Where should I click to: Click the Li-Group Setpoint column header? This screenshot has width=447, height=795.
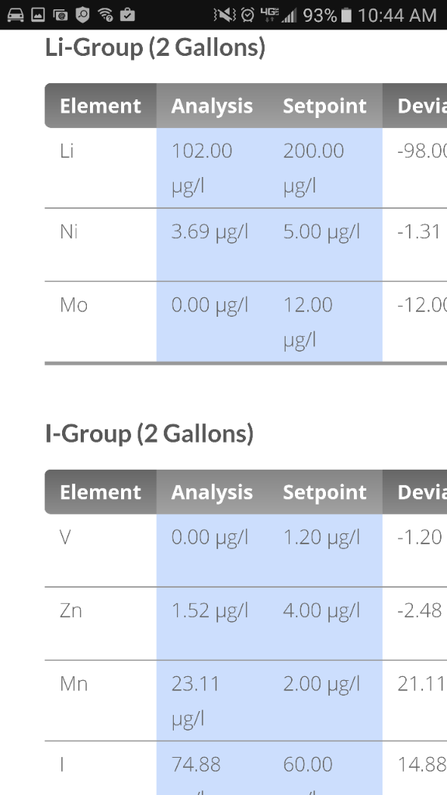tap(325, 106)
